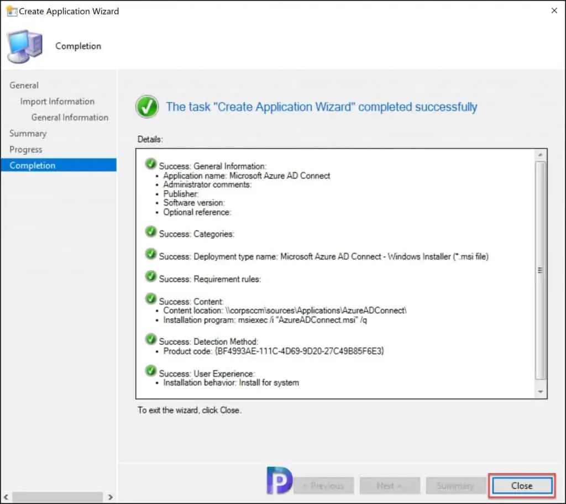Click the green check beside General Information
566x504 pixels.
click(150, 164)
